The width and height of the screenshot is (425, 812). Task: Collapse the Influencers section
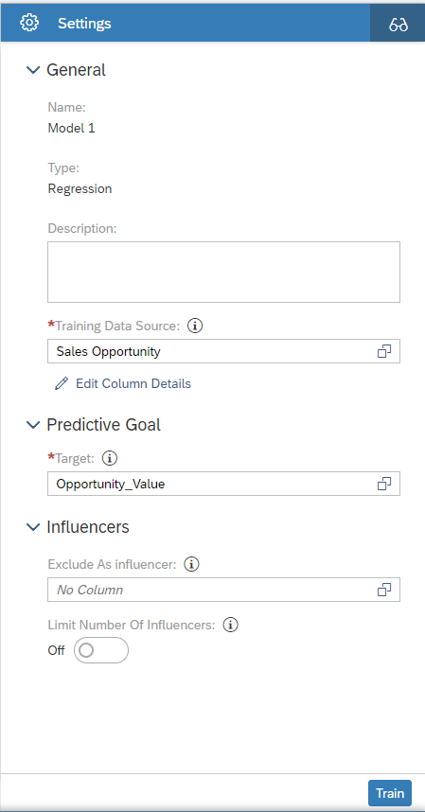(x=33, y=527)
